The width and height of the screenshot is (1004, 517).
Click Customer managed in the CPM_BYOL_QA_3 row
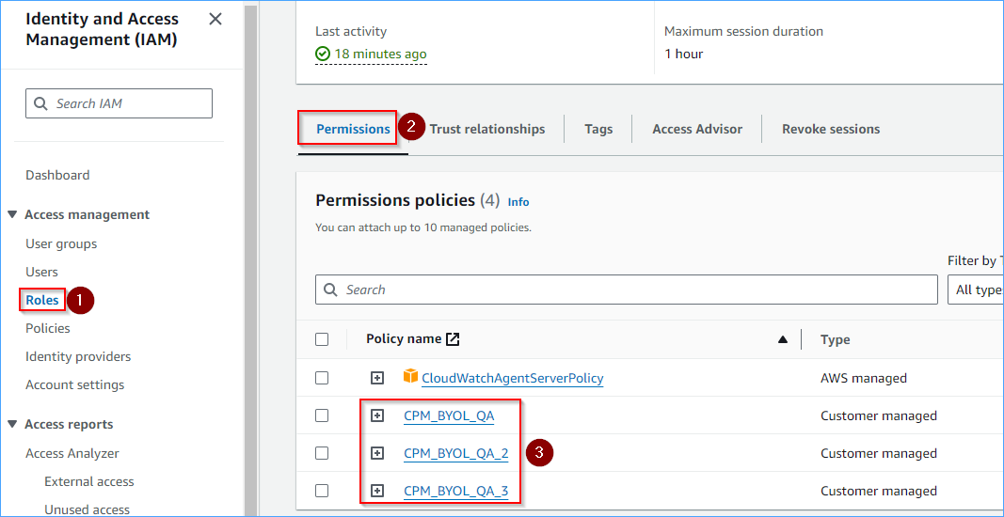(x=879, y=492)
